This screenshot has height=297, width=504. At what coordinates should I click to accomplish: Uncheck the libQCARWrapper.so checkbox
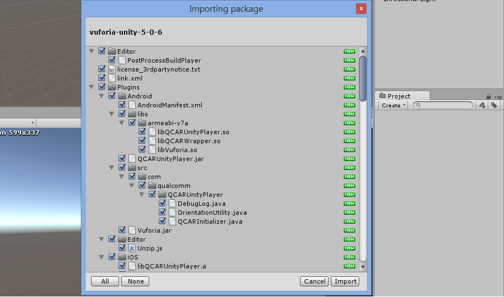pos(142,140)
